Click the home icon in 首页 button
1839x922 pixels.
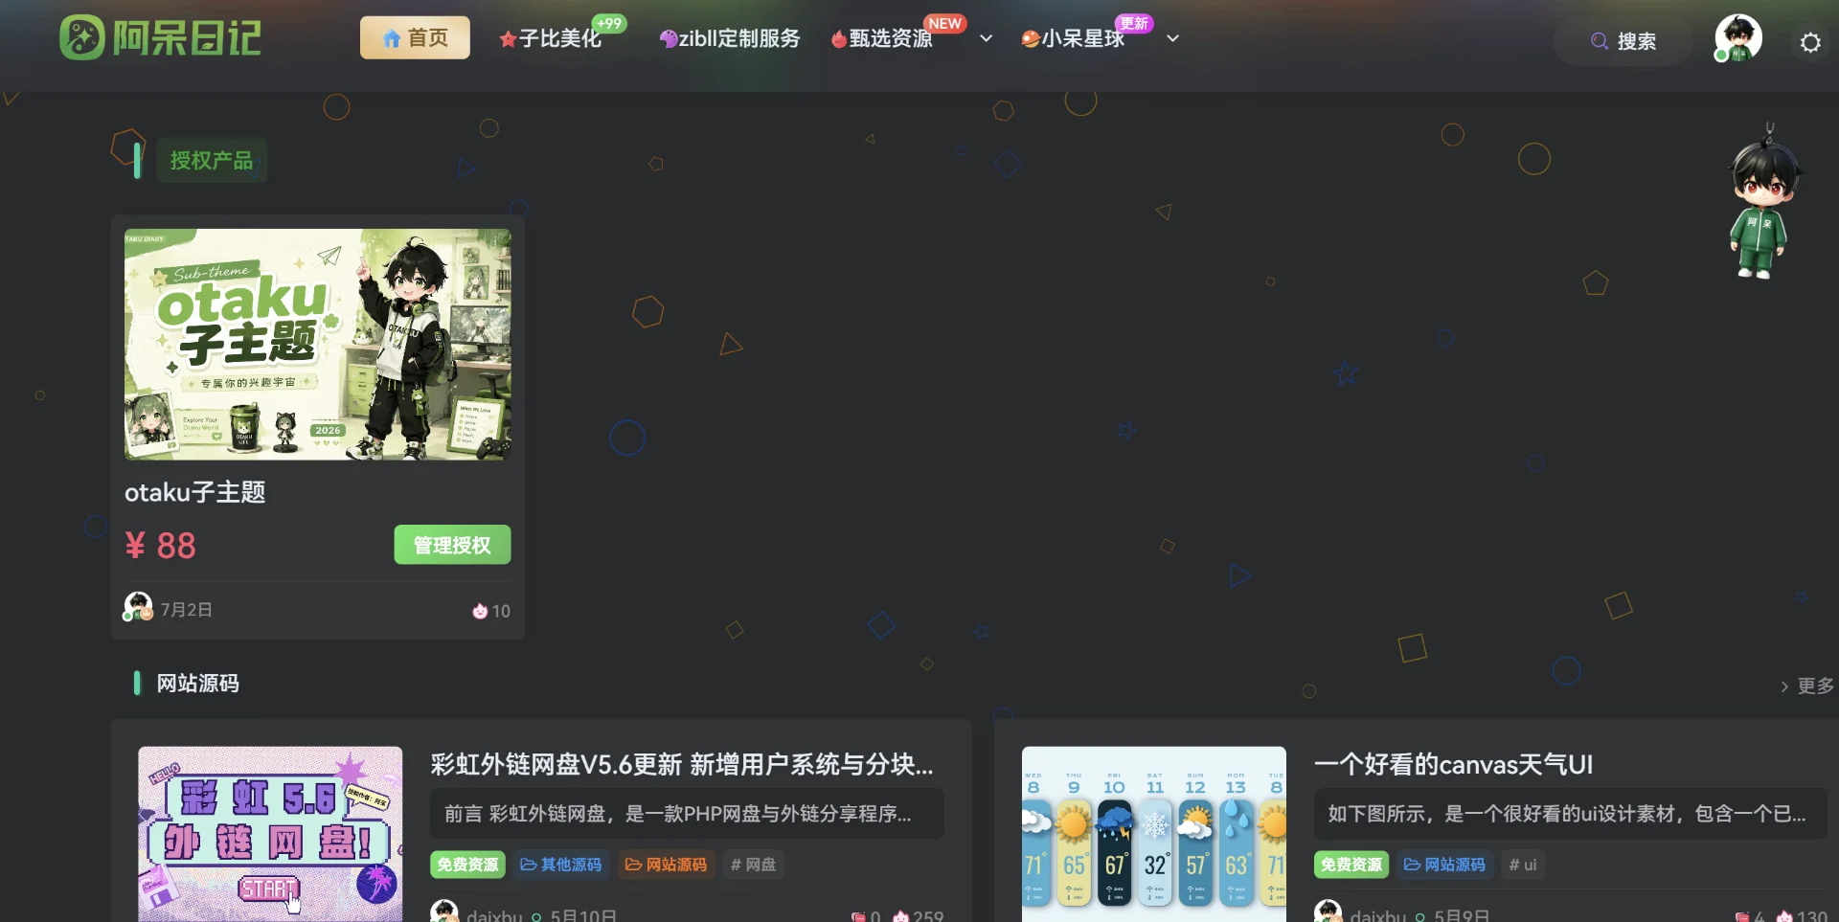point(392,38)
